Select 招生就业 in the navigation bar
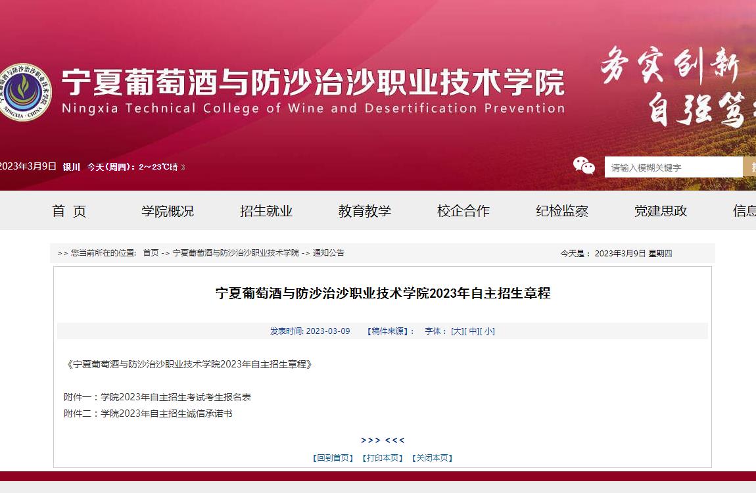756x493 pixels. tap(266, 211)
